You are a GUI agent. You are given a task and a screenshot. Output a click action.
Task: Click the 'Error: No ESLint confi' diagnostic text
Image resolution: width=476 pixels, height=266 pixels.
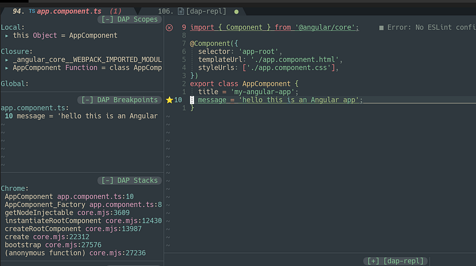(431, 27)
